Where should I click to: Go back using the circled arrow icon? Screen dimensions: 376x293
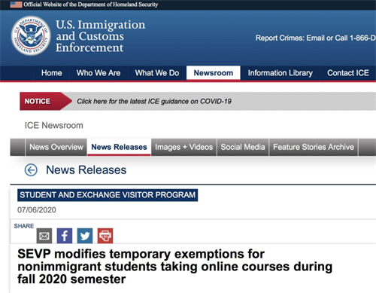(x=31, y=170)
